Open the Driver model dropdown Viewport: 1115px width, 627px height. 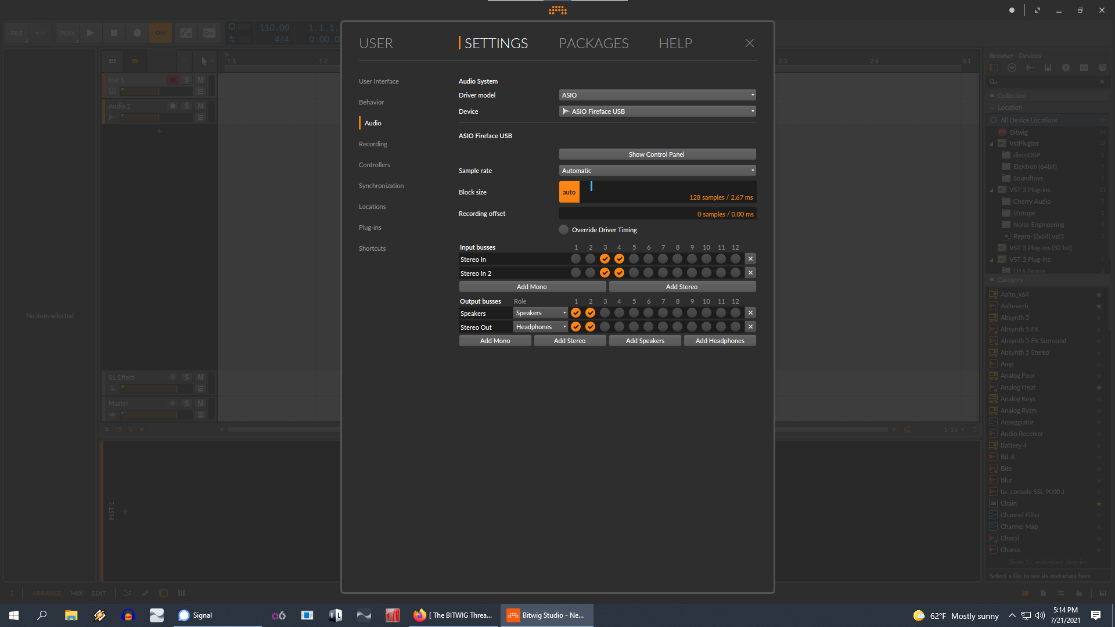(657, 95)
